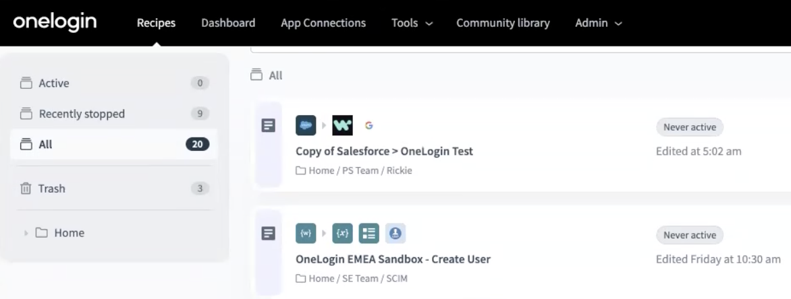The width and height of the screenshot is (791, 299).
Task: Click the user profile icon in Create User recipe
Action: (395, 234)
